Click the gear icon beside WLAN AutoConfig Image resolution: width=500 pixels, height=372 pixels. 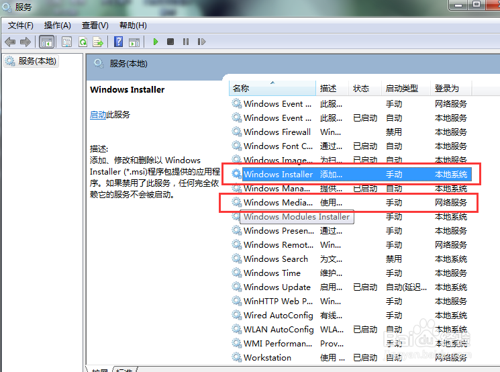point(237,329)
